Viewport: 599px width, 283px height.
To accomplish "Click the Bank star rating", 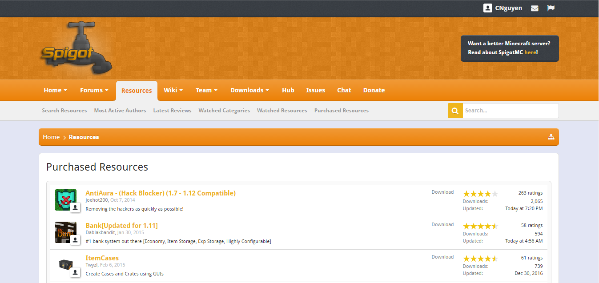I will (480, 226).
